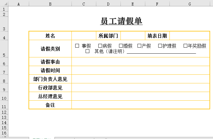213x139 pixels.
Task: Click the blank cell after 所属部门
Action: [133, 36]
